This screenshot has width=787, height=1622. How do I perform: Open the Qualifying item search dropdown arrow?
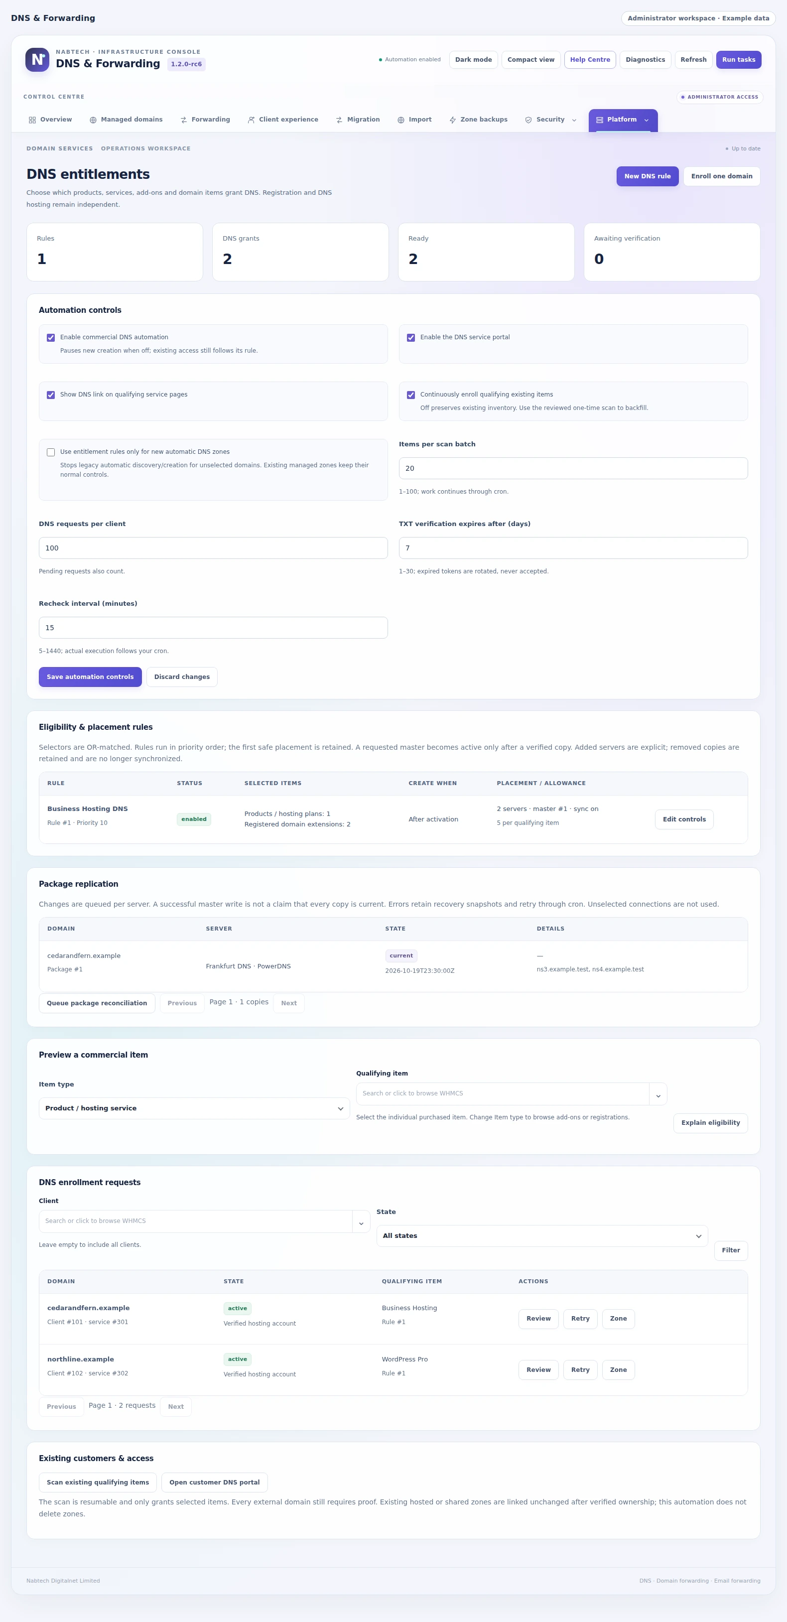[658, 1094]
